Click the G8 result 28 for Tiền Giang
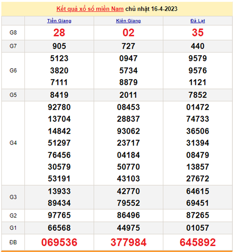 click(x=59, y=33)
